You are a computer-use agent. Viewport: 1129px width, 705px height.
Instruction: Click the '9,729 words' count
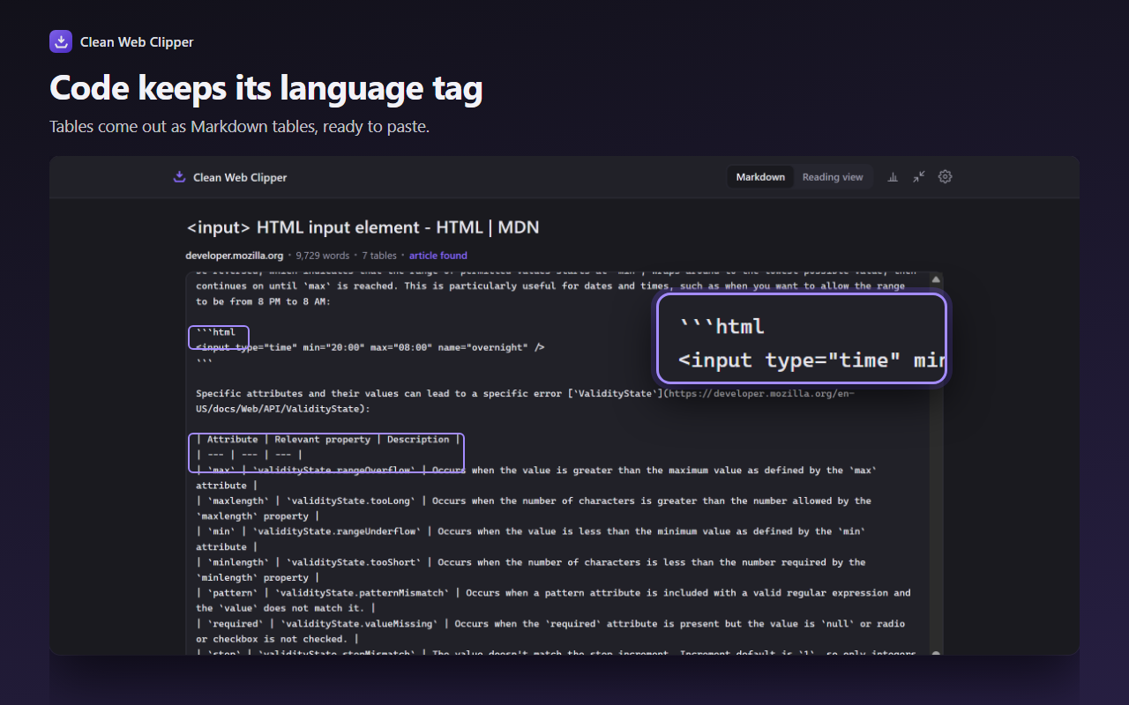click(323, 256)
